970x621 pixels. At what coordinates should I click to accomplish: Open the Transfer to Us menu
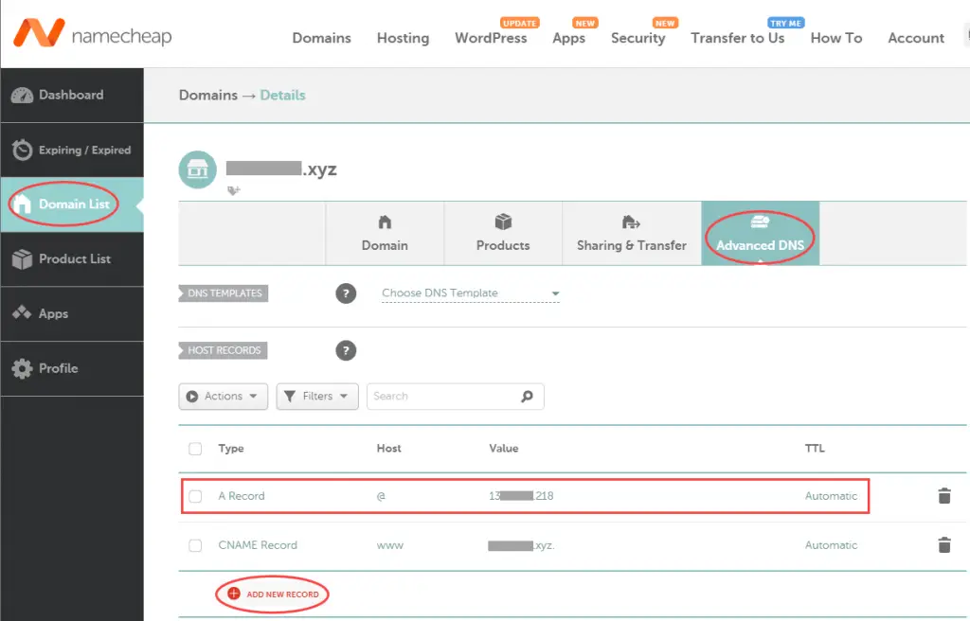738,39
